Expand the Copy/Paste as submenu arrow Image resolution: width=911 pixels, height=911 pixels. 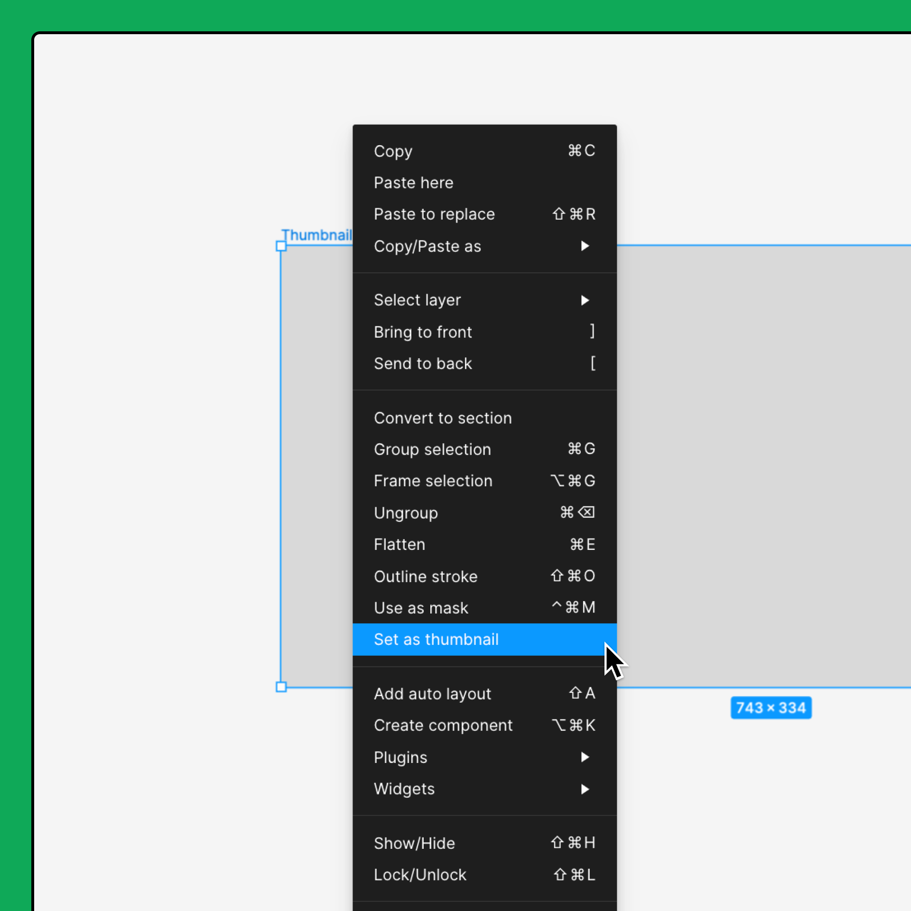585,246
